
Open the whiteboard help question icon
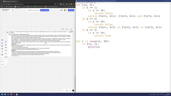point(73,91)
